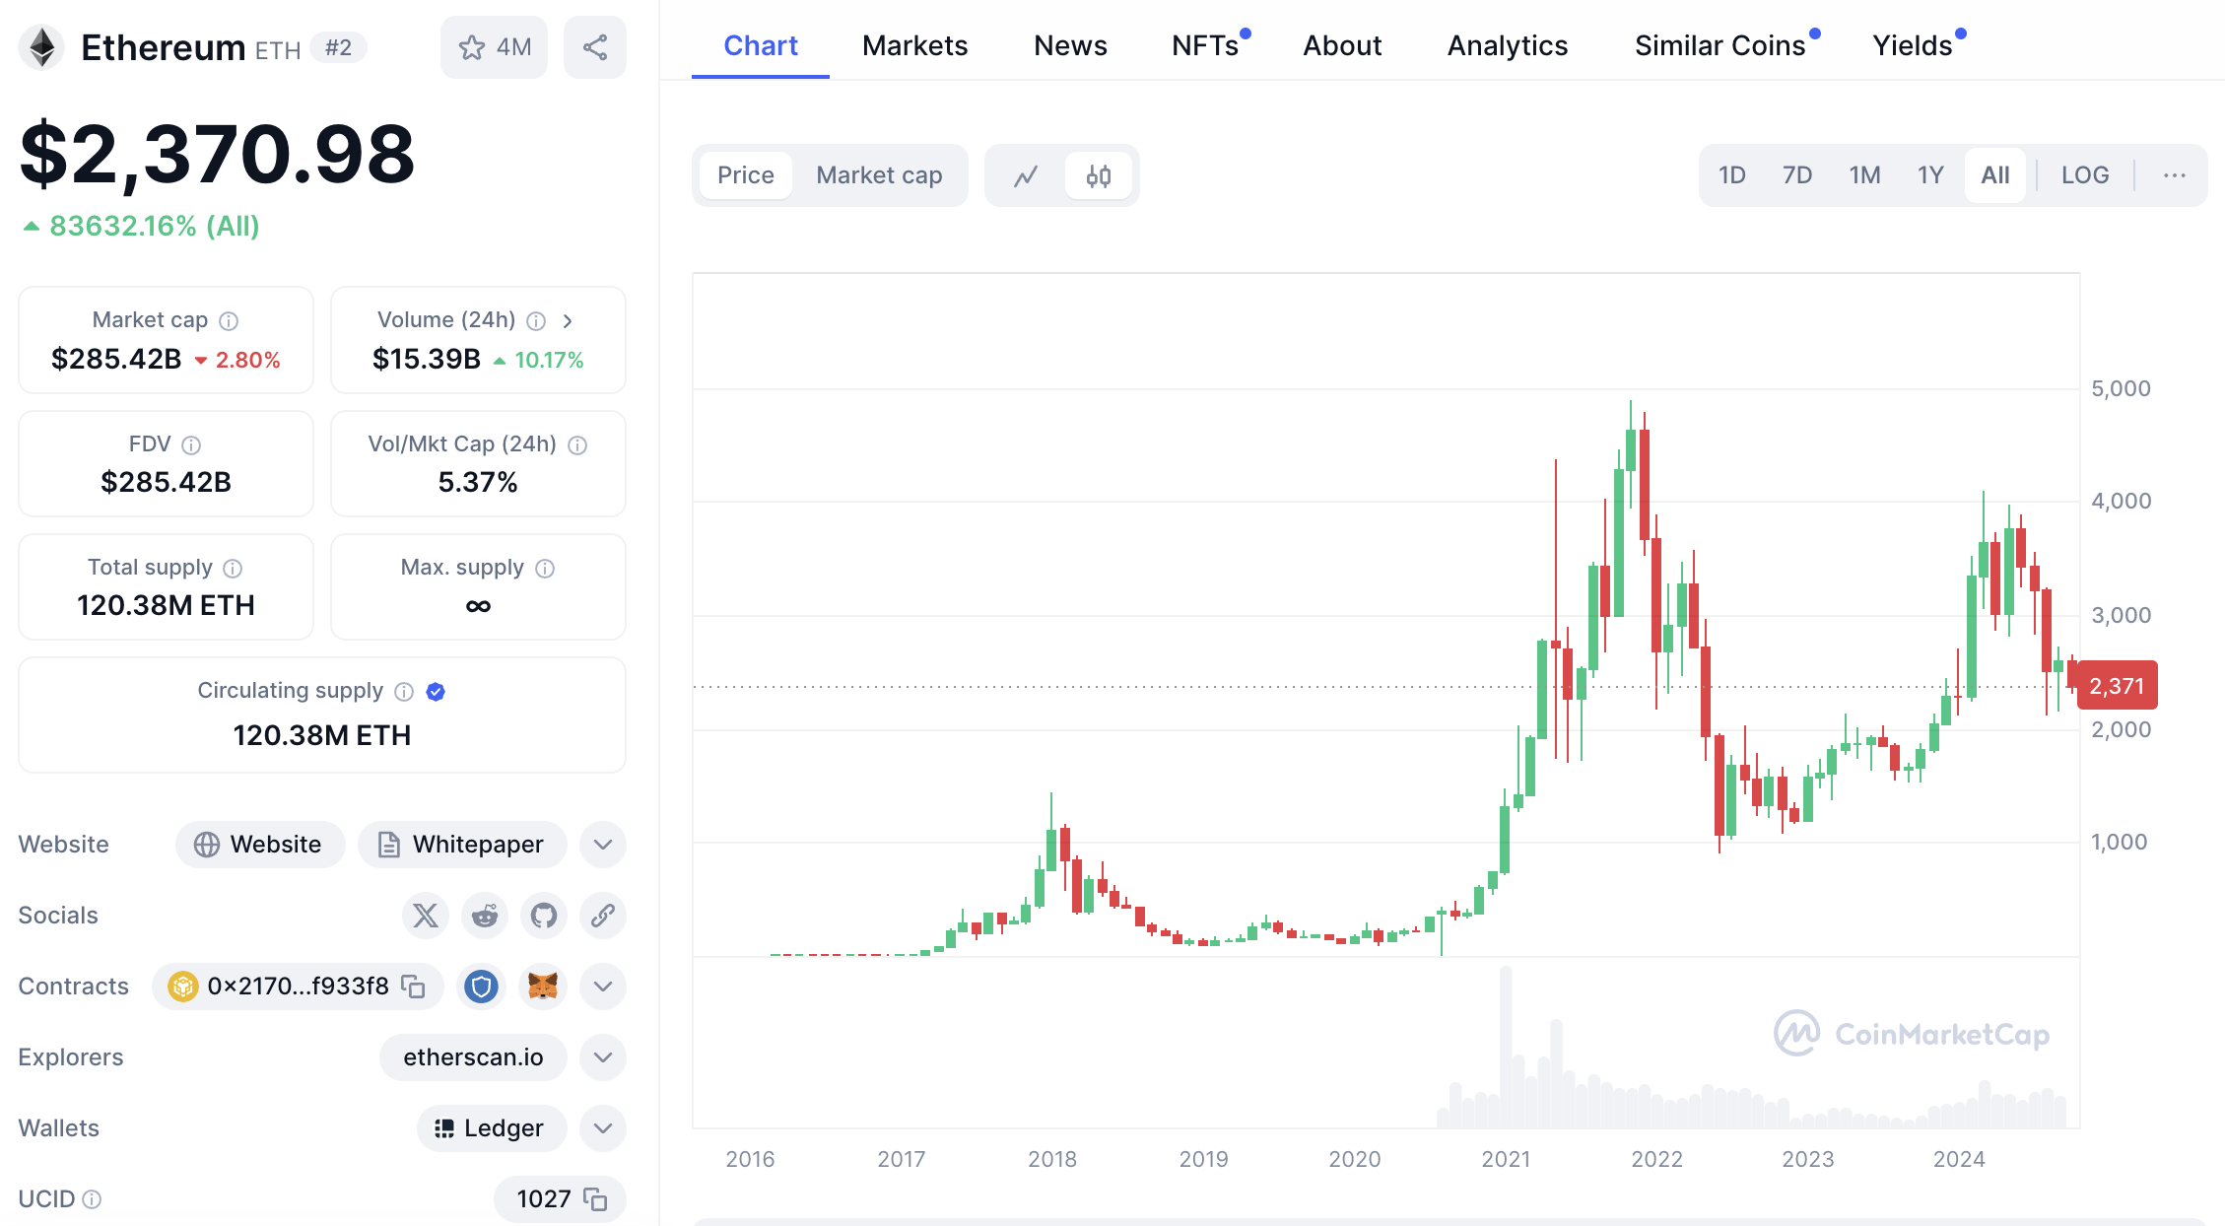Open the chain link social icon
Image resolution: width=2225 pixels, height=1226 pixels.
click(603, 916)
